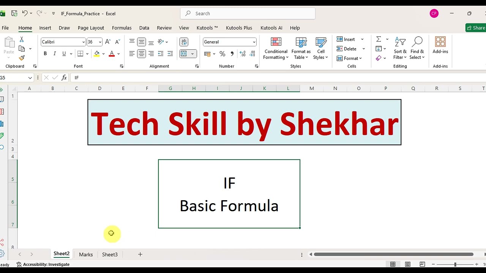Click the Undo arrow icon
The image size is (486, 273).
pyautogui.click(x=25, y=13)
